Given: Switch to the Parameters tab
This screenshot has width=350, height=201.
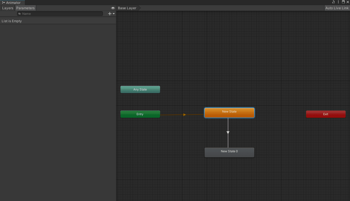Looking at the screenshot, I should coord(25,8).
